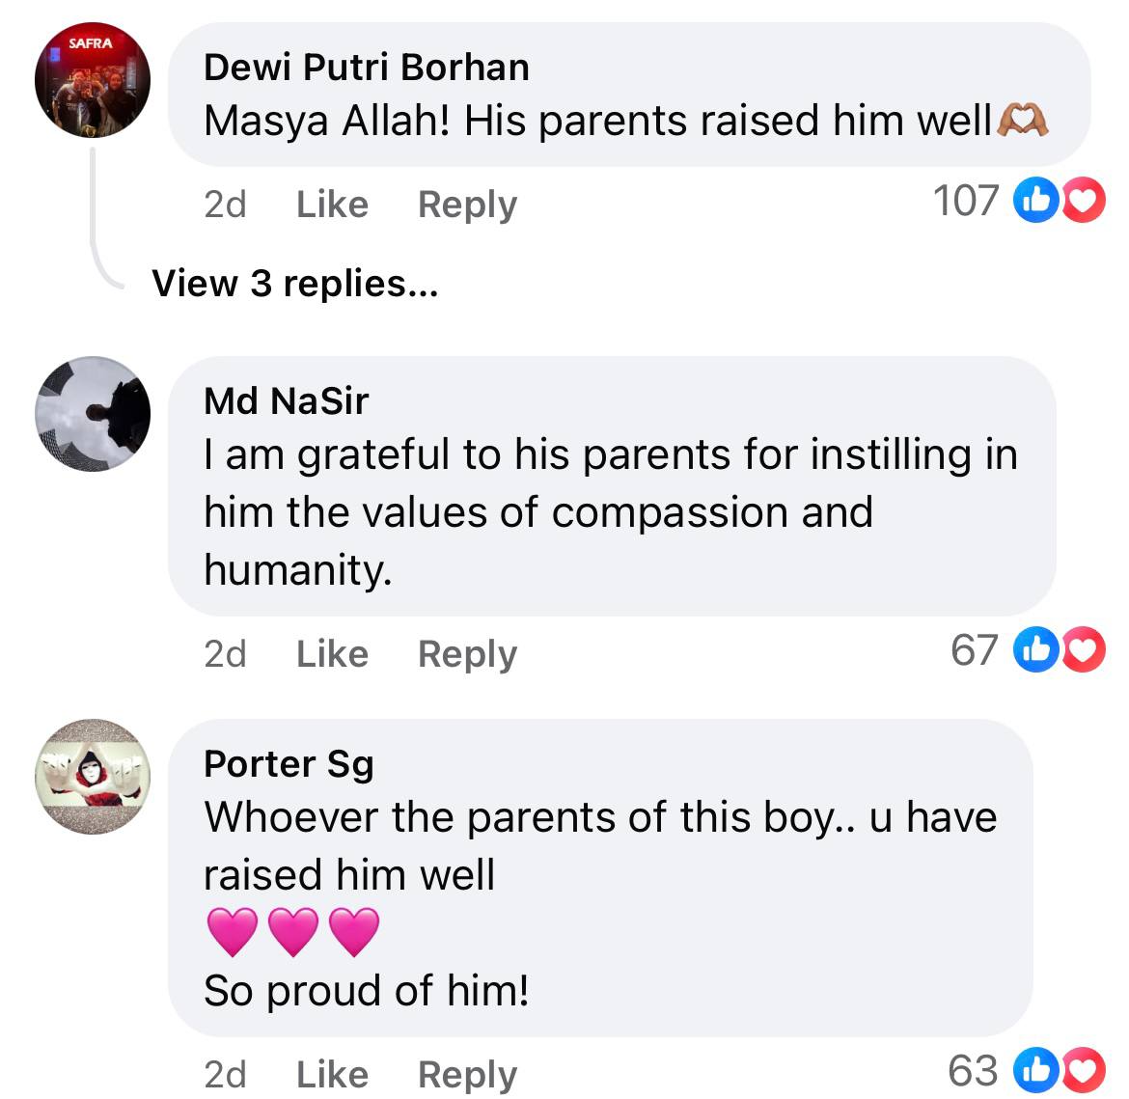This screenshot has height=1099, width=1129.
Task: Open Porter Sg's profile picture
Action: 93,776
